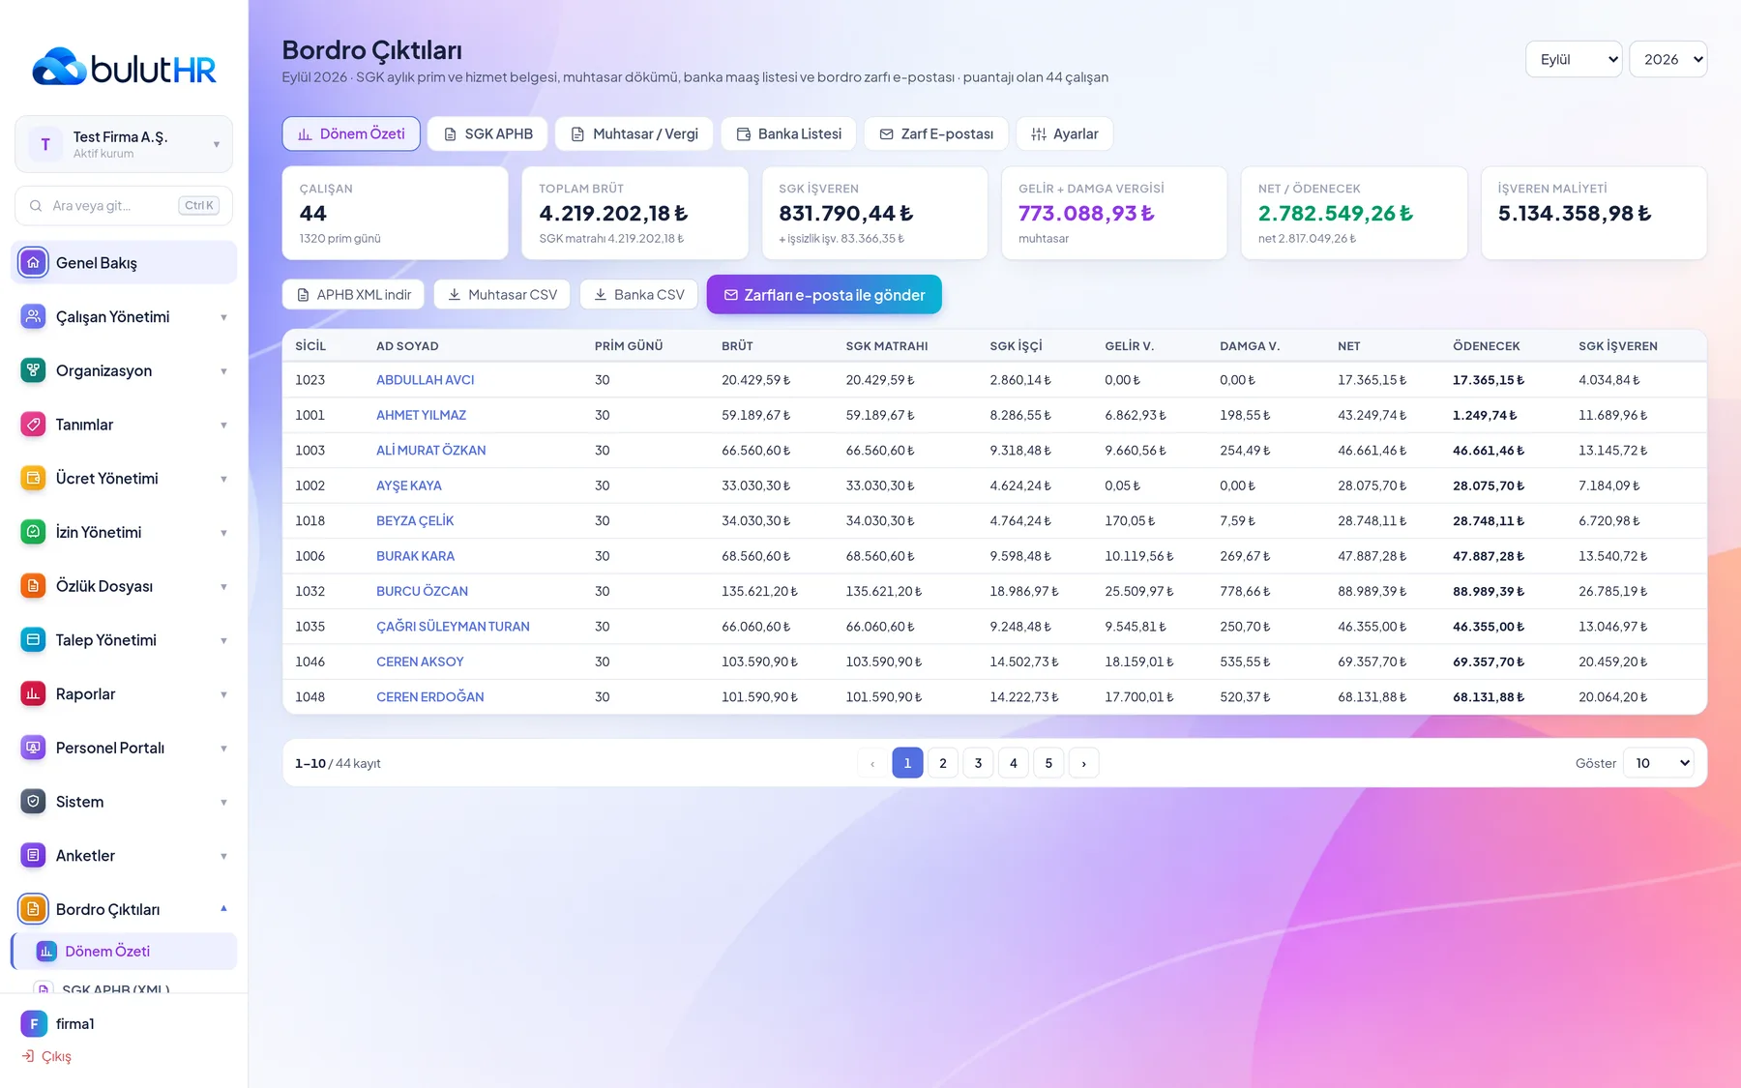This screenshot has height=1088, width=1741.
Task: Click the Talep Yönetimi icon
Action: click(x=33, y=640)
